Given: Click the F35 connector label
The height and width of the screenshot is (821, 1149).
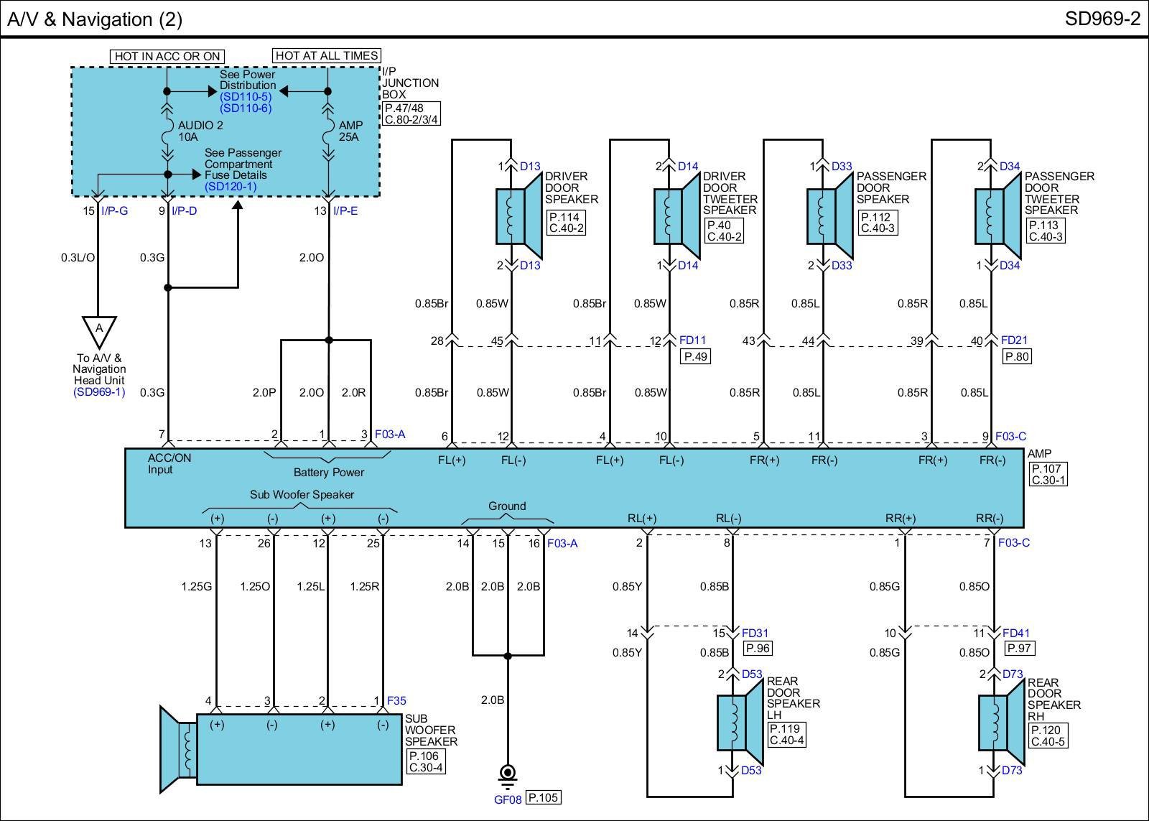Looking at the screenshot, I should (x=396, y=700).
